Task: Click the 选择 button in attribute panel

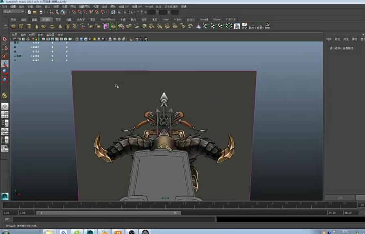Action: [x=340, y=198]
